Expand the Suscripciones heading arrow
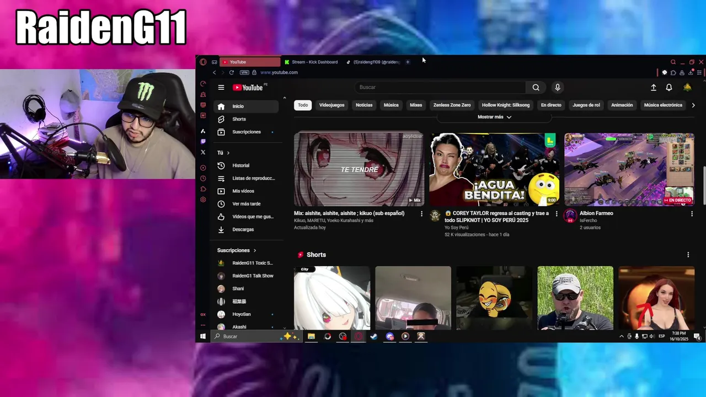Viewport: 706px width, 397px height. [x=254, y=250]
